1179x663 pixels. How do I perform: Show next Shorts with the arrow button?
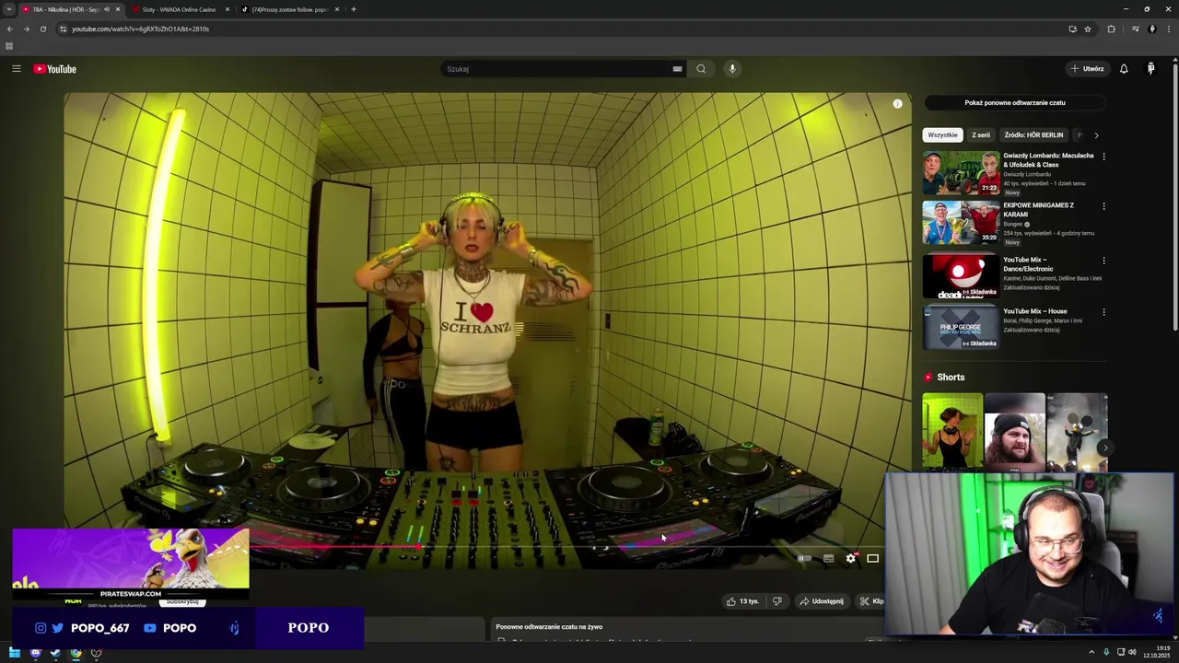[x=1104, y=448]
